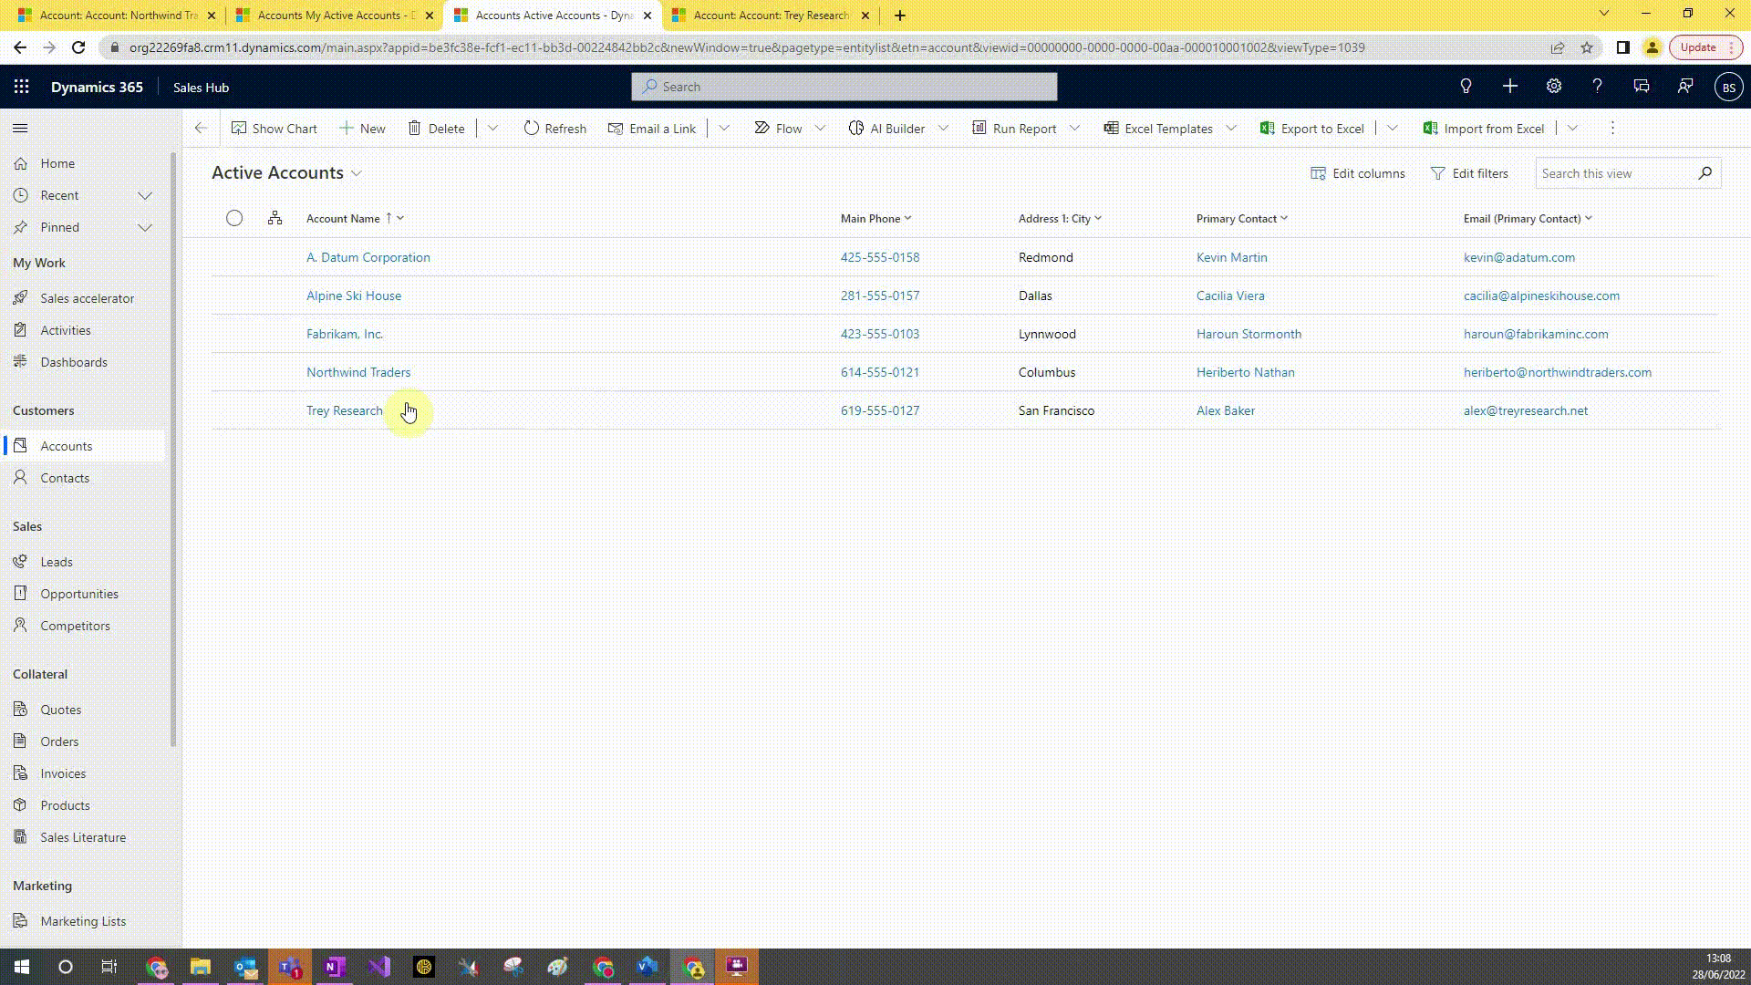Open the Active Accounts view selector dropdown

[x=357, y=173]
